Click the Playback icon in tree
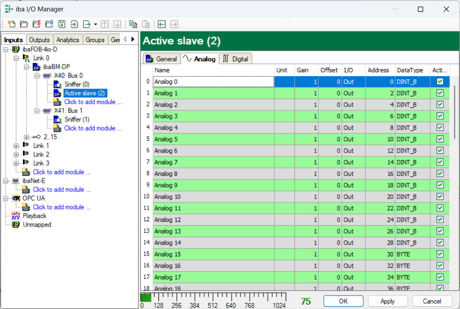Image resolution: width=460 pixels, height=309 pixels. pos(16,216)
